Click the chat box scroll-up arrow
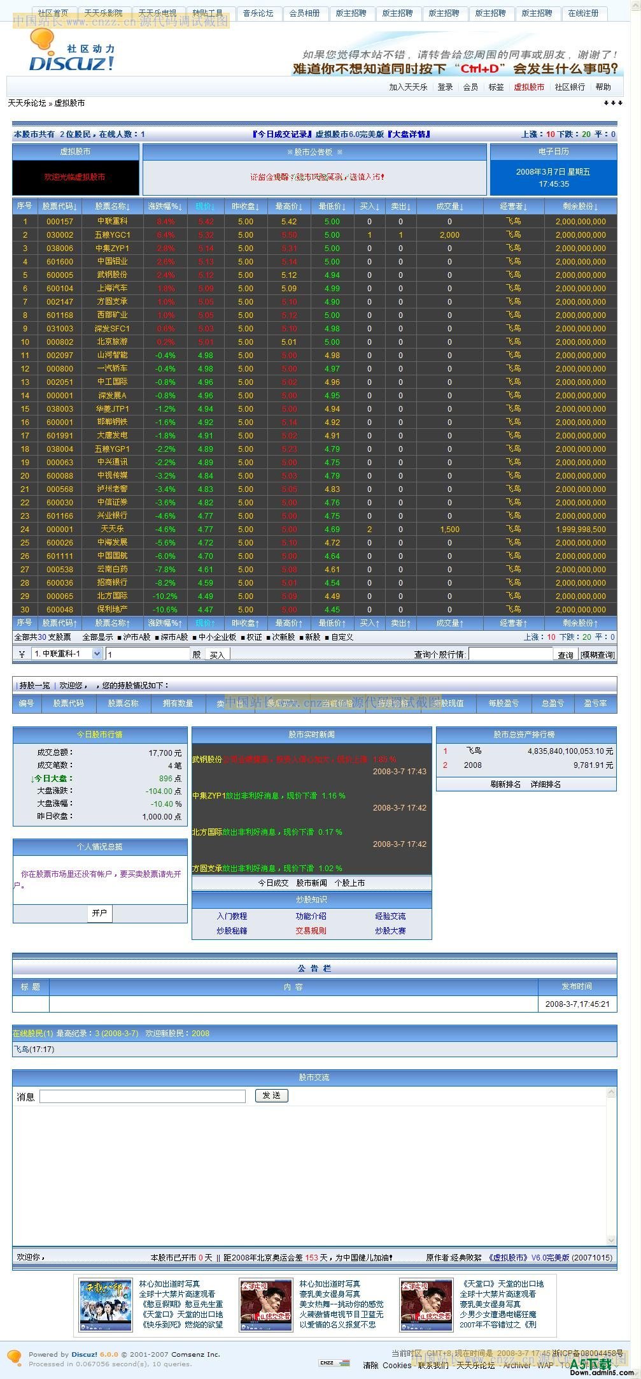This screenshot has width=641, height=1379. [x=611, y=1093]
